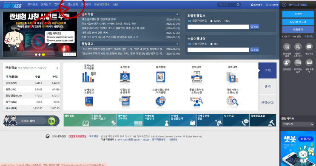
Task: Open the 챗봇 바로가기 banner
Action: click(298, 148)
